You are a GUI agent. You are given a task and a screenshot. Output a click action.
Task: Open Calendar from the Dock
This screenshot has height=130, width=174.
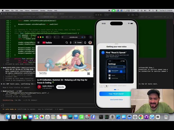pos(48,117)
